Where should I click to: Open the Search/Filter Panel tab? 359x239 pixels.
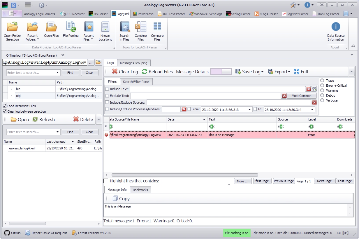click(x=136, y=82)
